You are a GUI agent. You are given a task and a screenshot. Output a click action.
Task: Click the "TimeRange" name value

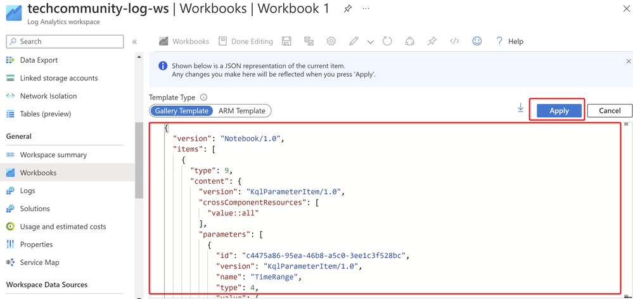(x=275, y=277)
